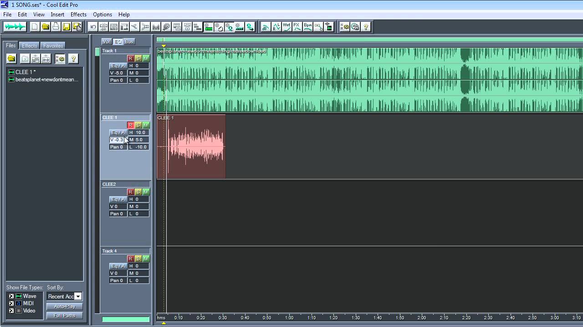Open the Insert menu

(57, 15)
